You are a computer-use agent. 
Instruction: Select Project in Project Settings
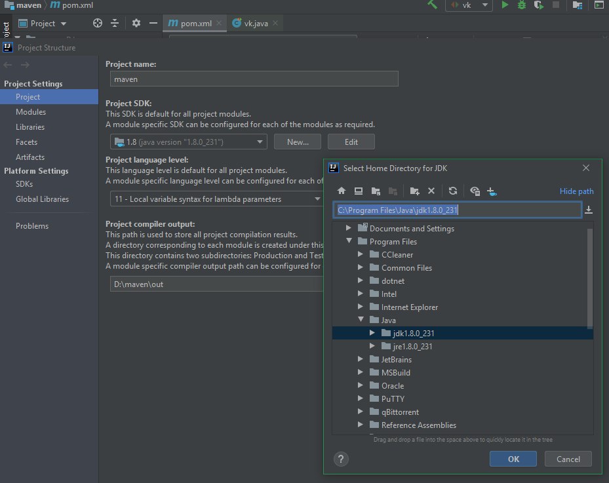pyautogui.click(x=49, y=97)
